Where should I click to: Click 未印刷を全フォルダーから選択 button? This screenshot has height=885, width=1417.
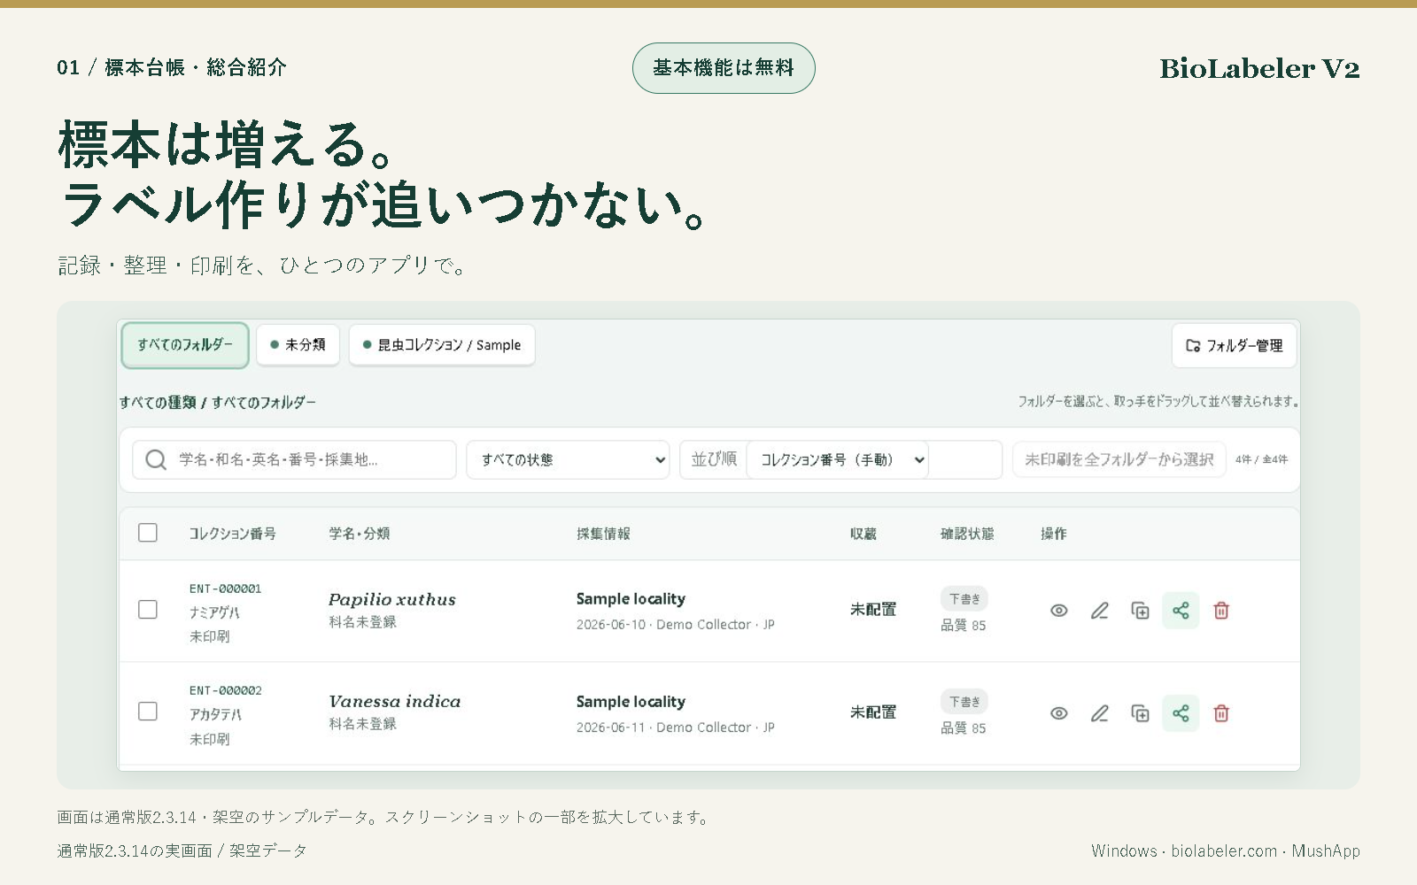point(1119,459)
